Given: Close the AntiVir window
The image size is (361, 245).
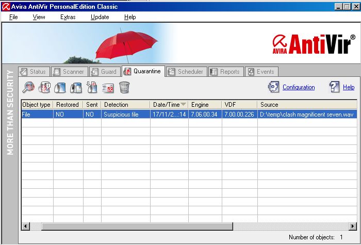Looking at the screenshot, I should point(356,7).
